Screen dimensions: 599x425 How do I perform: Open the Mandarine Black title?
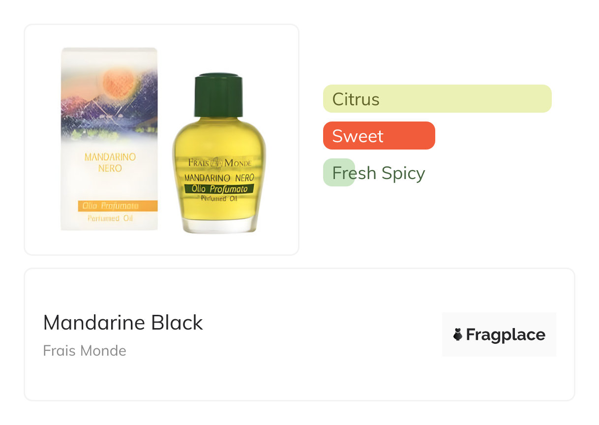123,323
